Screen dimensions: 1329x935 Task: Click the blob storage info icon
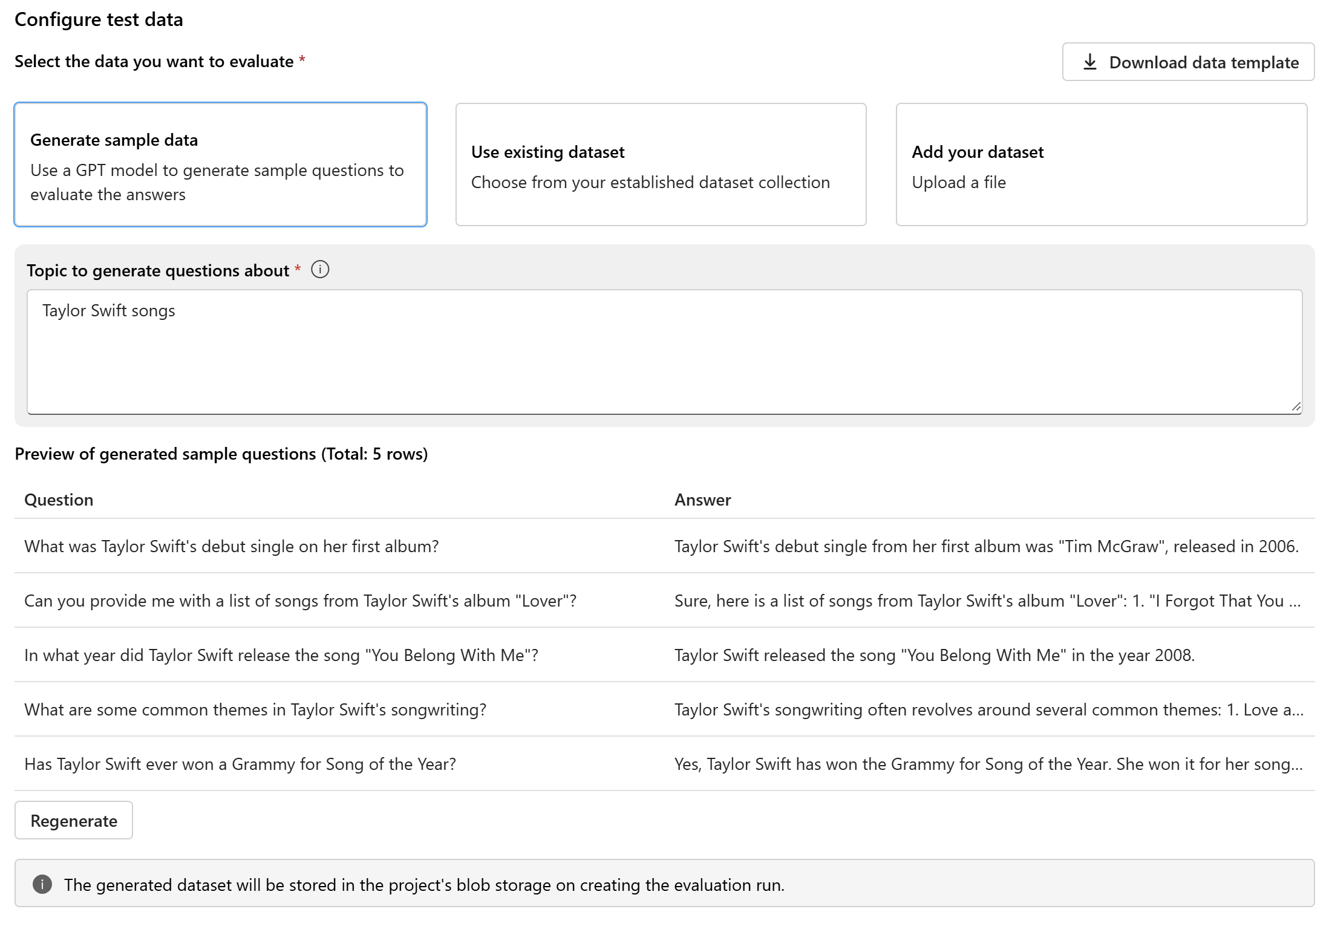[42, 884]
